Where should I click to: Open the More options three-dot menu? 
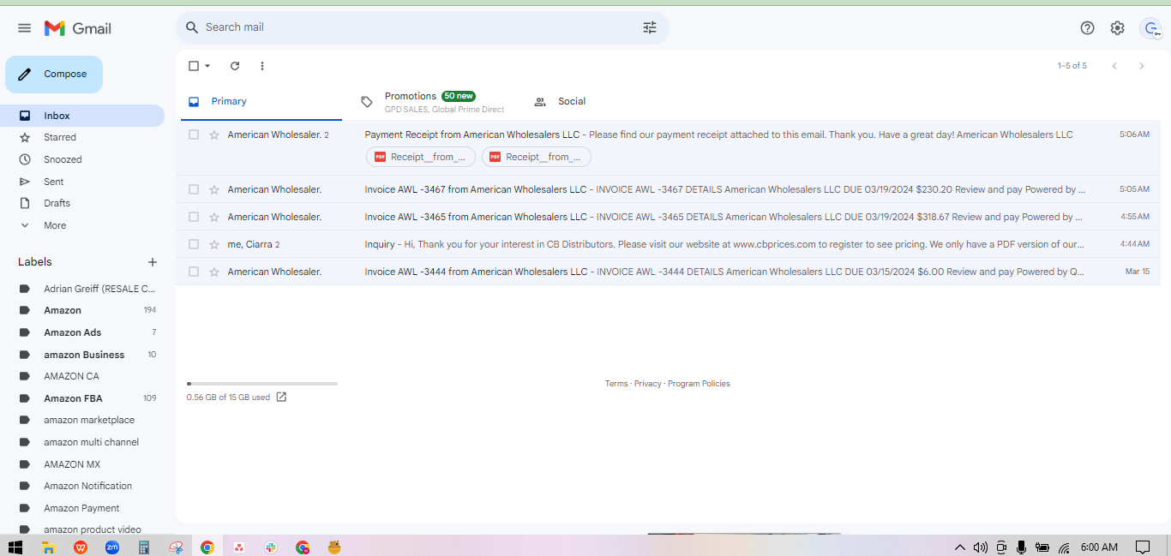[x=262, y=66]
